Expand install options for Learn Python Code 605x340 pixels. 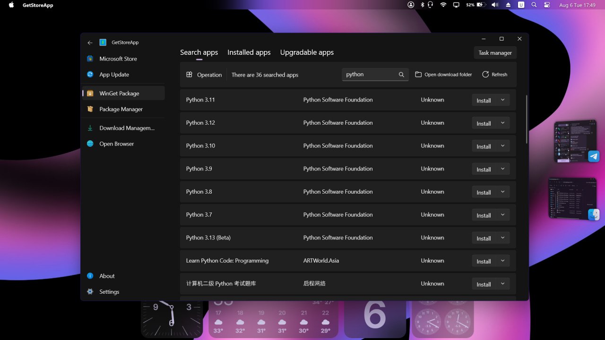[502, 261]
